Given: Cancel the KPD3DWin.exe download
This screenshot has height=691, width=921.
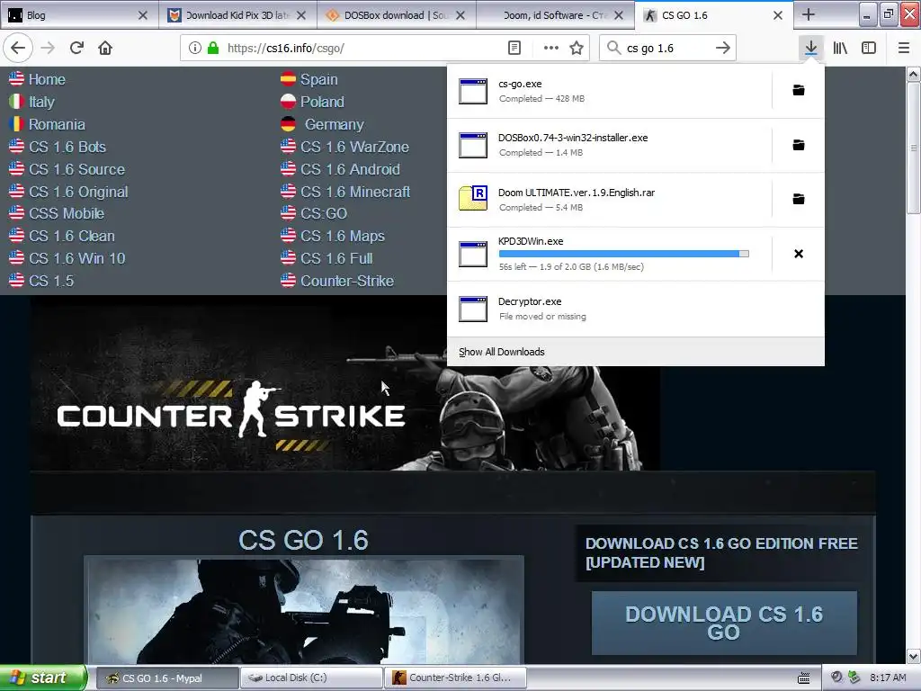Looking at the screenshot, I should pos(799,254).
